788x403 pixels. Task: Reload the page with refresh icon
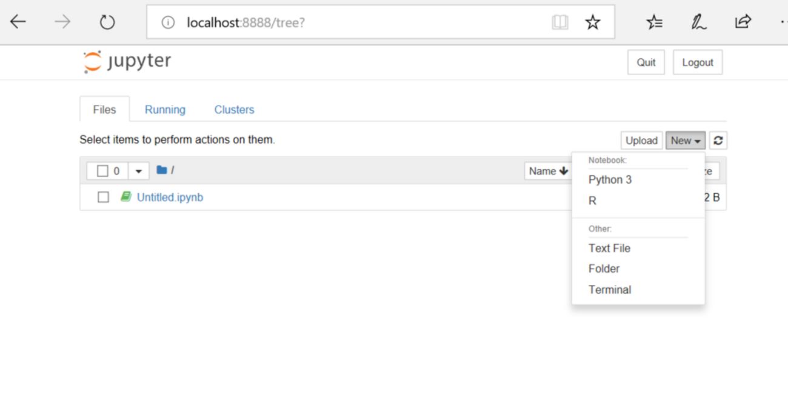[107, 22]
